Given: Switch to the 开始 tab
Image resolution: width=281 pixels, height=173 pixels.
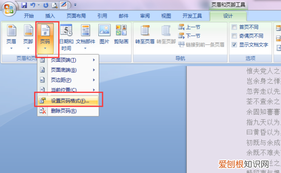Looking at the screenshot, I should (x=29, y=16).
